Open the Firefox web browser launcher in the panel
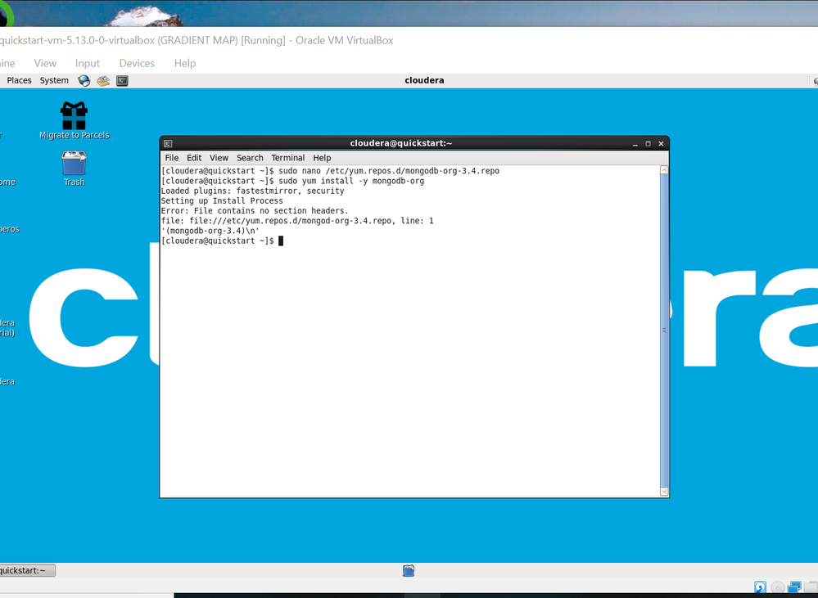 click(84, 80)
